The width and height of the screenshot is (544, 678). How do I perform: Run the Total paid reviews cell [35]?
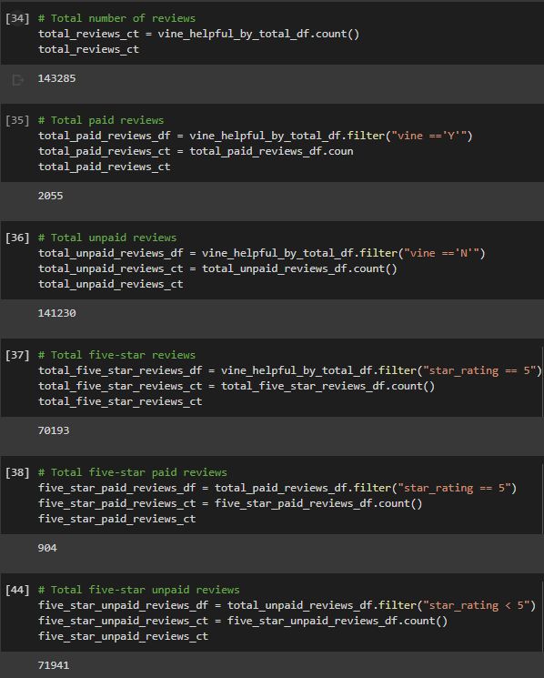pos(17,120)
